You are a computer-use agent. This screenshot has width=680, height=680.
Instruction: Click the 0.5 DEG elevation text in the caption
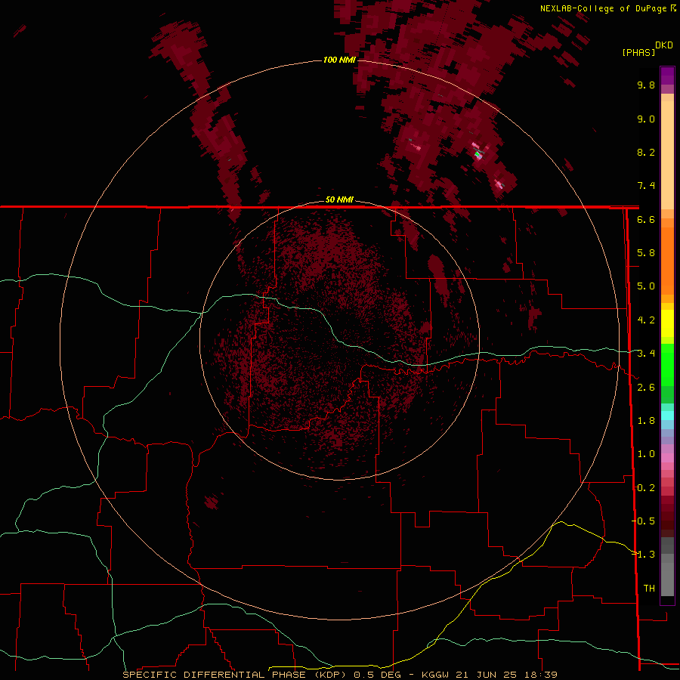click(377, 675)
